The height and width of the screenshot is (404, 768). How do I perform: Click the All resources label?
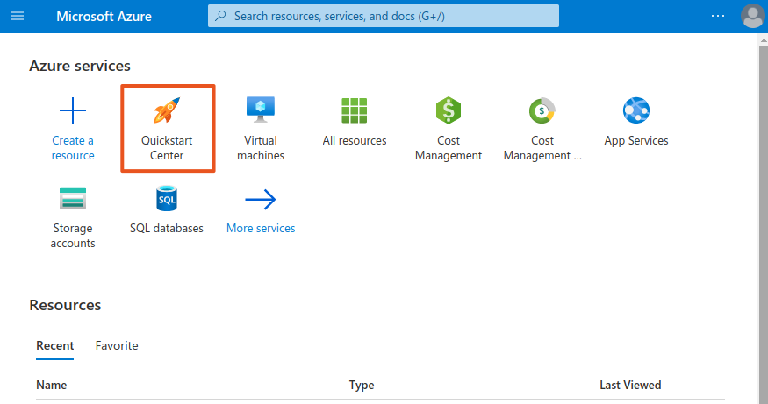tap(355, 141)
